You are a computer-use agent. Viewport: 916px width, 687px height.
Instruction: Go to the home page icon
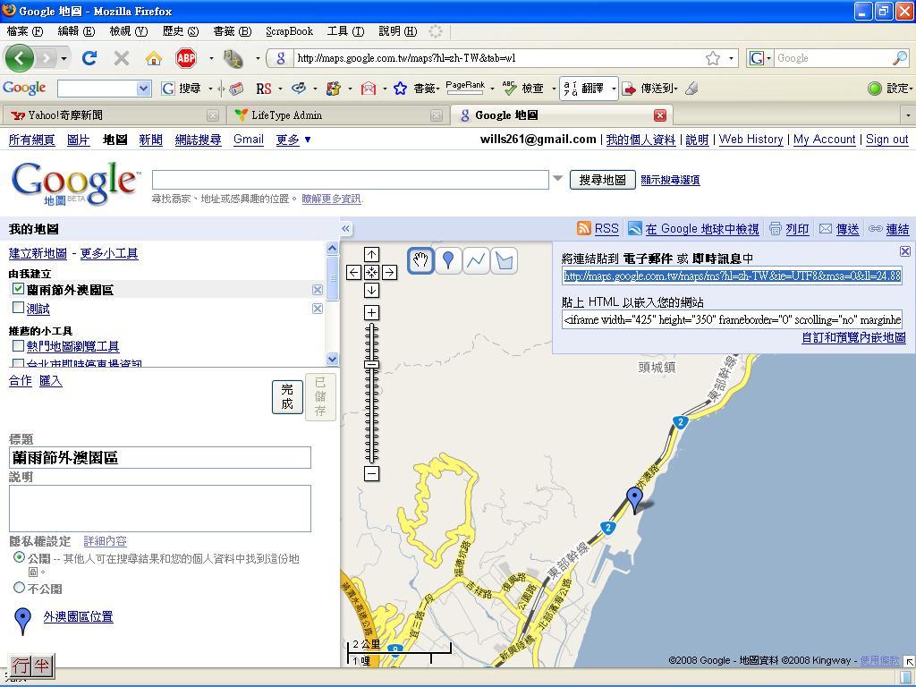point(154,58)
